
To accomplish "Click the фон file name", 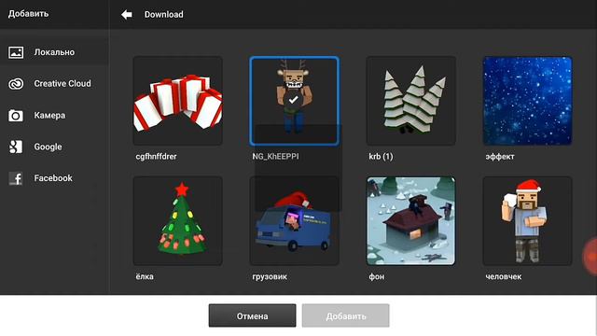I will [x=377, y=276].
